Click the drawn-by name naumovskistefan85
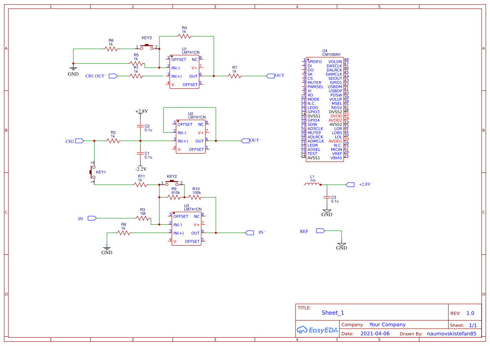490x346 pixels. coord(452,333)
